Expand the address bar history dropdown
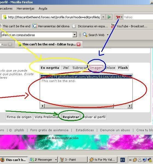Viewport: 153px width, 164px height. pos(103,17)
